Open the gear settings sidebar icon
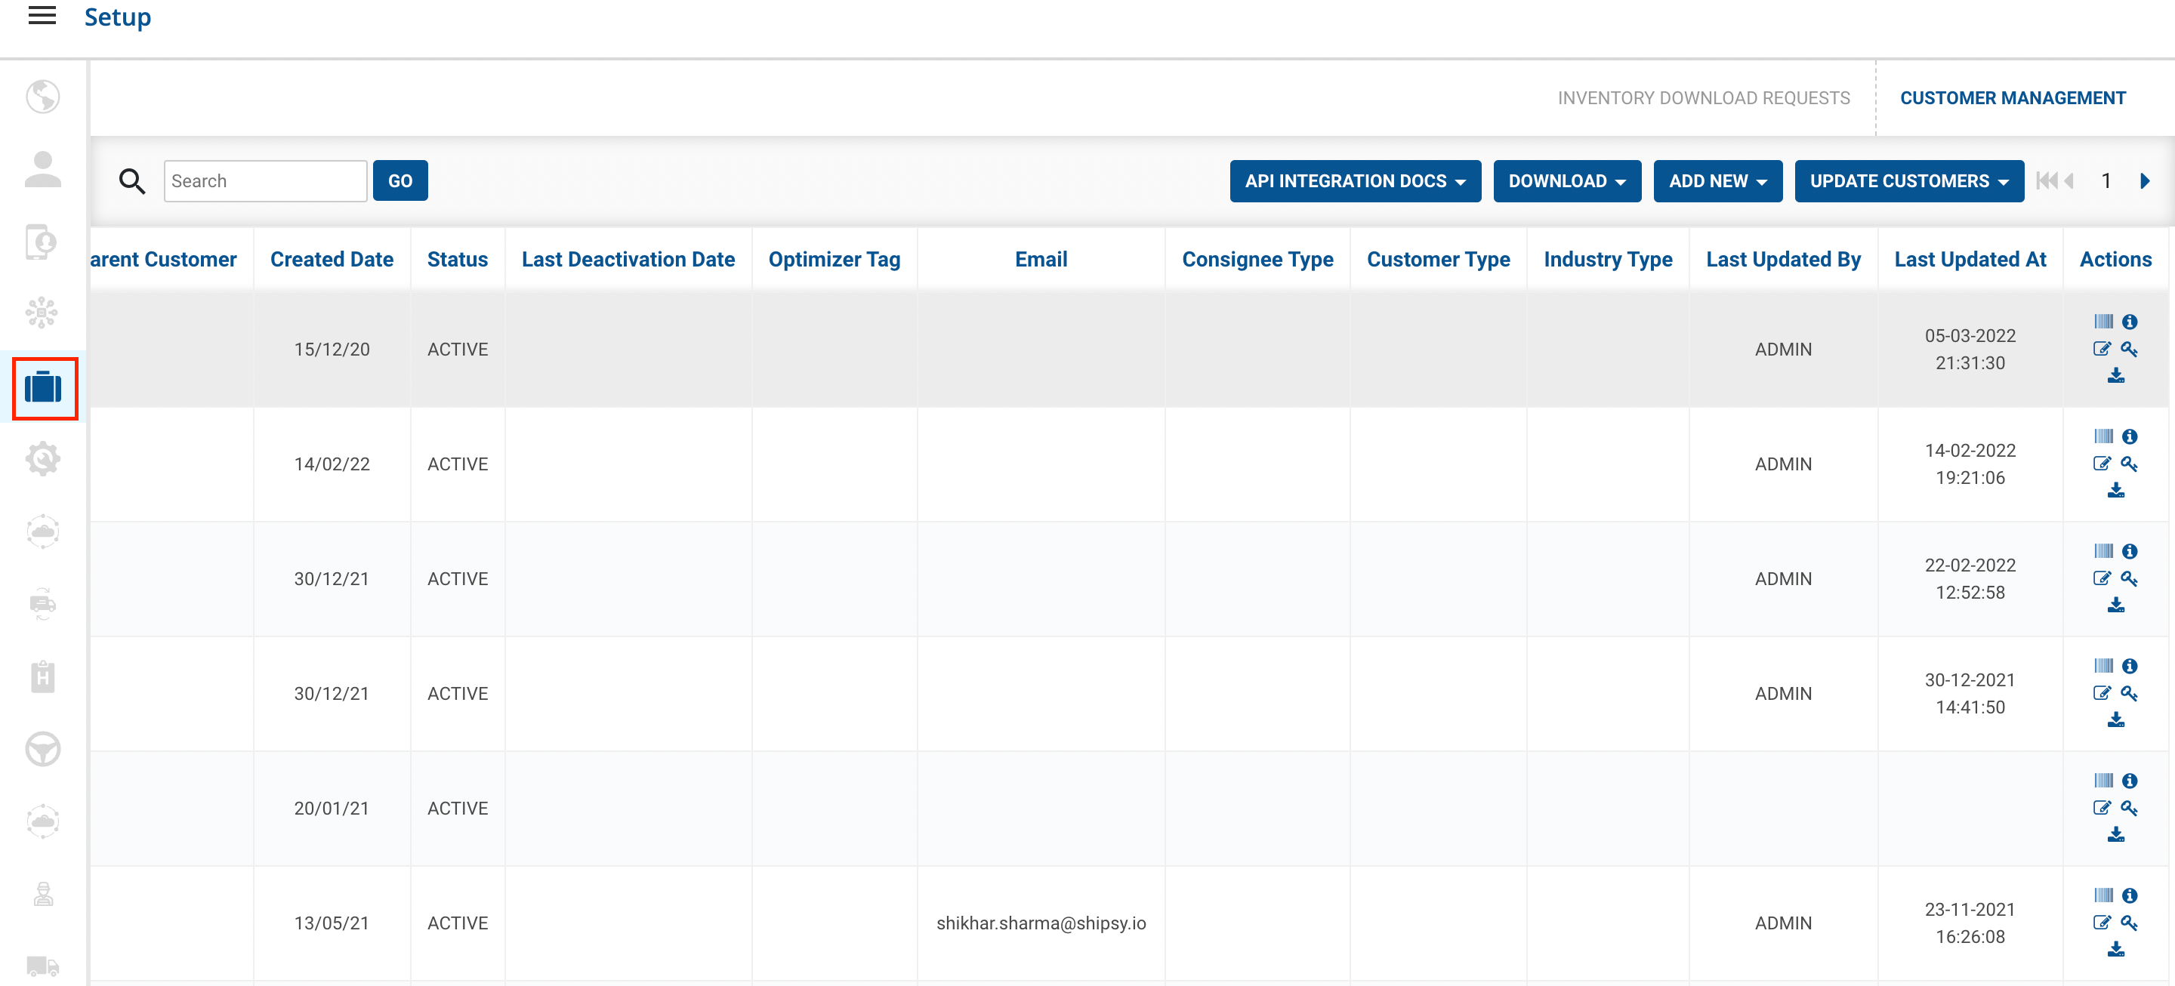The width and height of the screenshot is (2175, 986). (x=42, y=459)
